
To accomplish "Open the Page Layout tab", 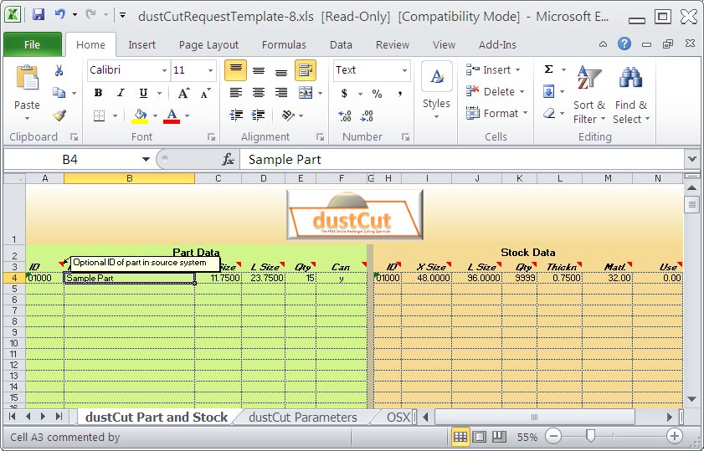I will click(x=208, y=45).
